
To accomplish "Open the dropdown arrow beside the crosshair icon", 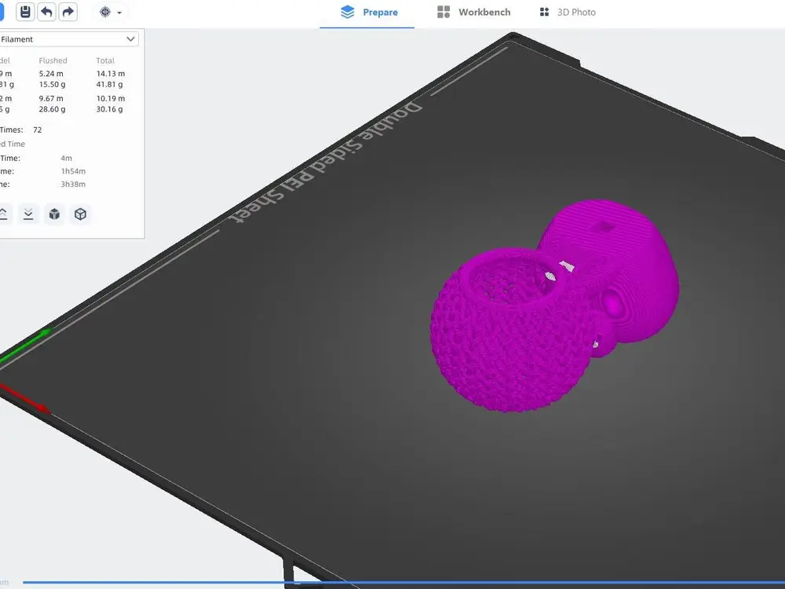I will point(119,13).
